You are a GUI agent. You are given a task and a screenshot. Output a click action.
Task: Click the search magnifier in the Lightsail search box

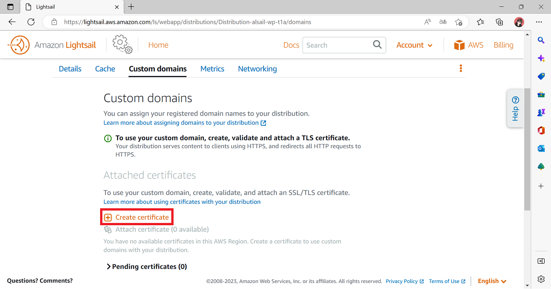coord(377,44)
